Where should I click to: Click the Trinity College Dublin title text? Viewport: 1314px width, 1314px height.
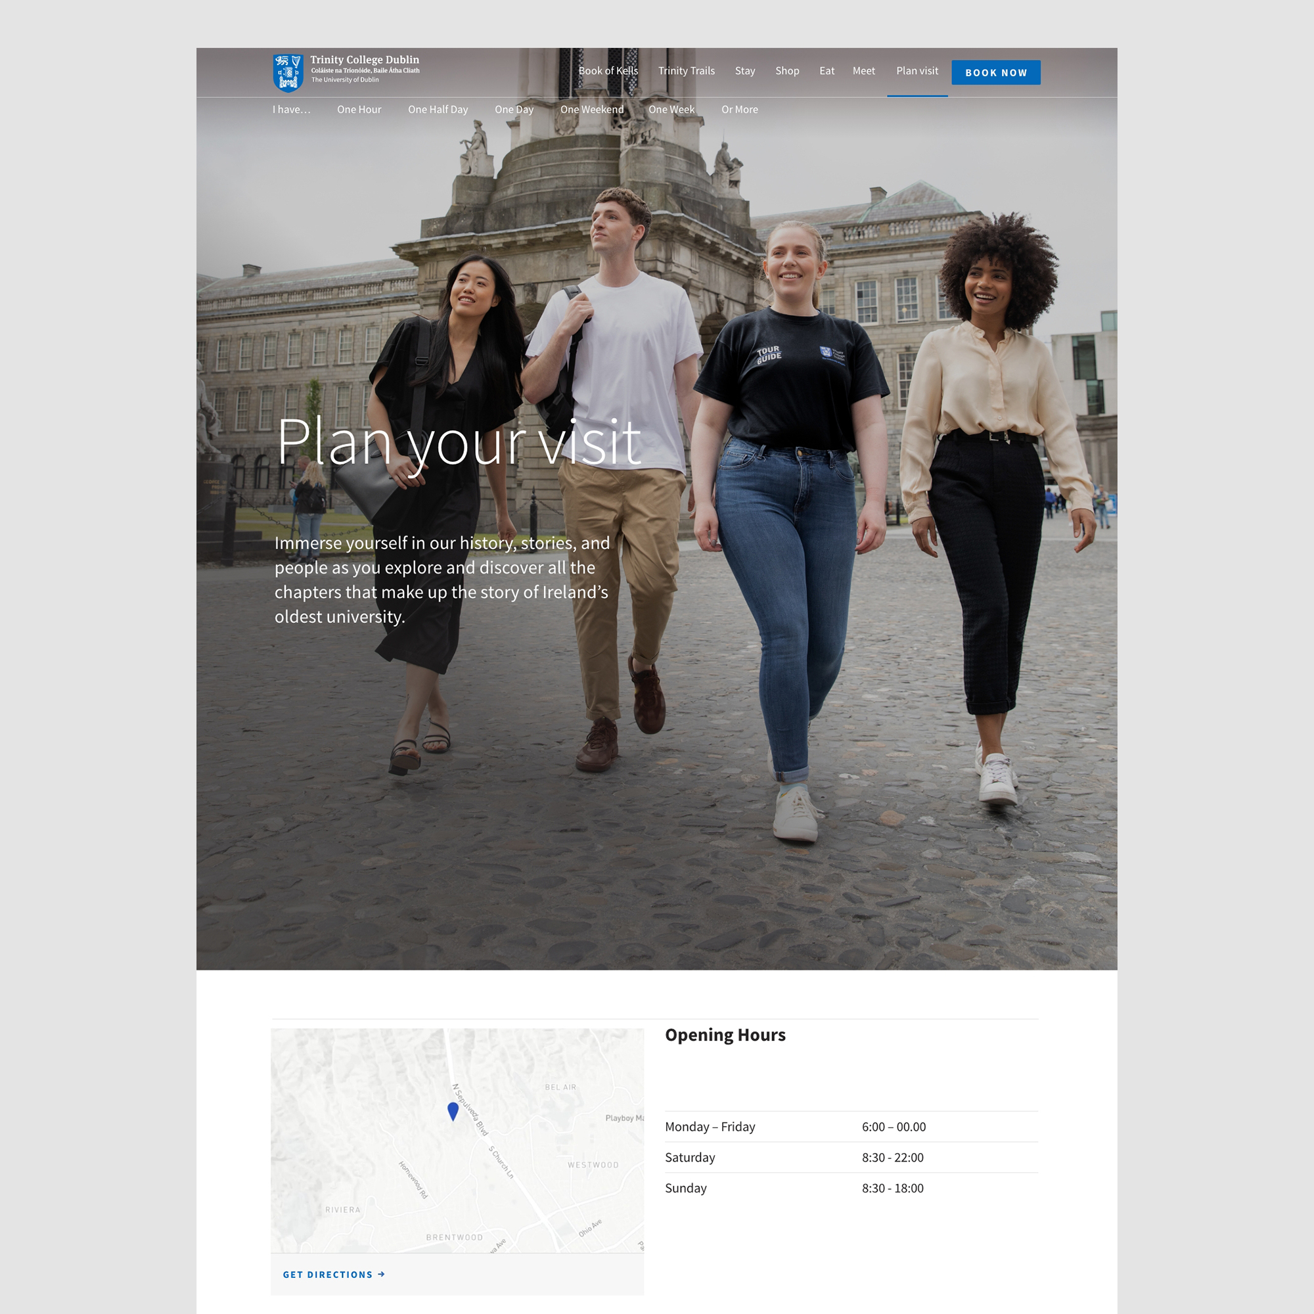[x=365, y=60]
